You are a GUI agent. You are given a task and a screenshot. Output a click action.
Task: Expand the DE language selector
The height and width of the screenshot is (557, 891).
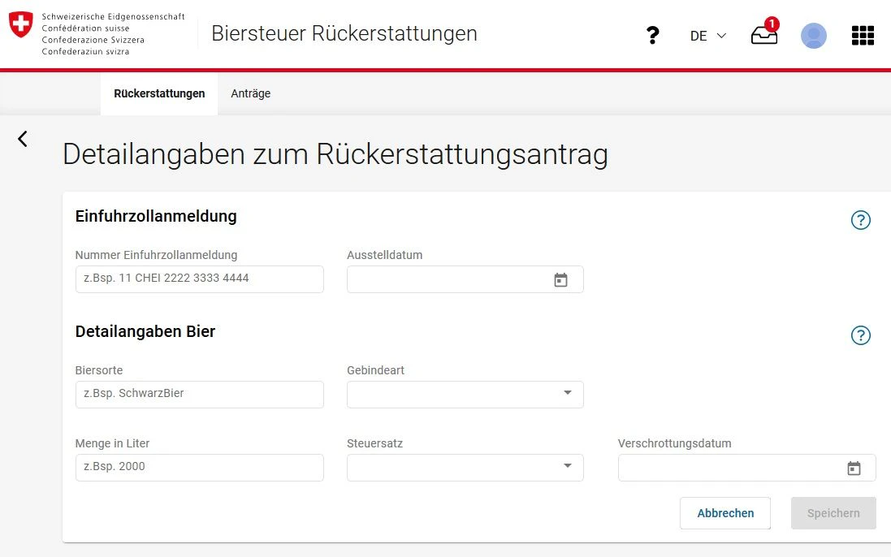tap(707, 36)
